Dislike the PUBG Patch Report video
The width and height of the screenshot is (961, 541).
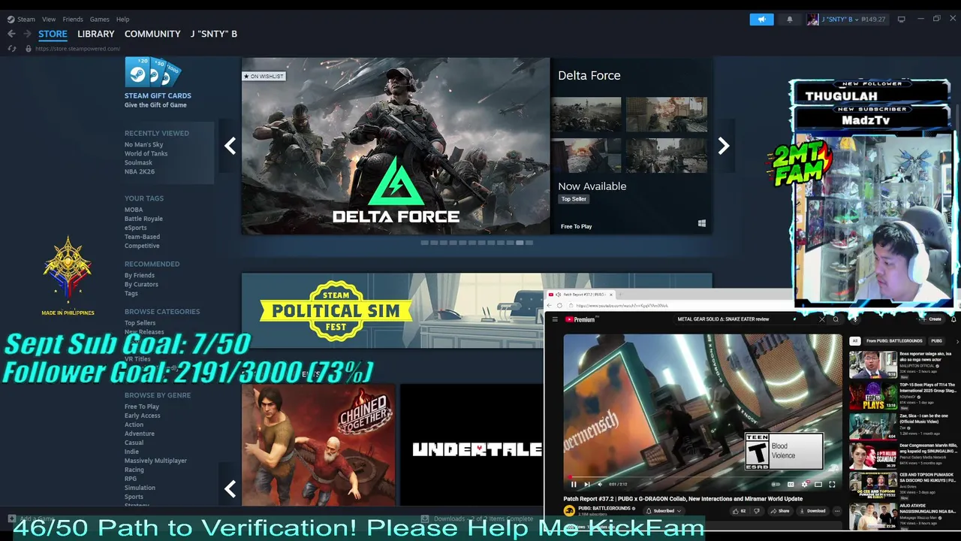(757, 511)
